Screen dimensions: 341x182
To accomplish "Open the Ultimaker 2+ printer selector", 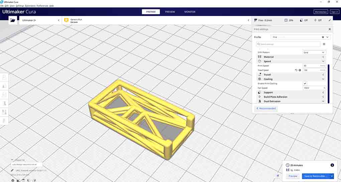I will point(40,20).
